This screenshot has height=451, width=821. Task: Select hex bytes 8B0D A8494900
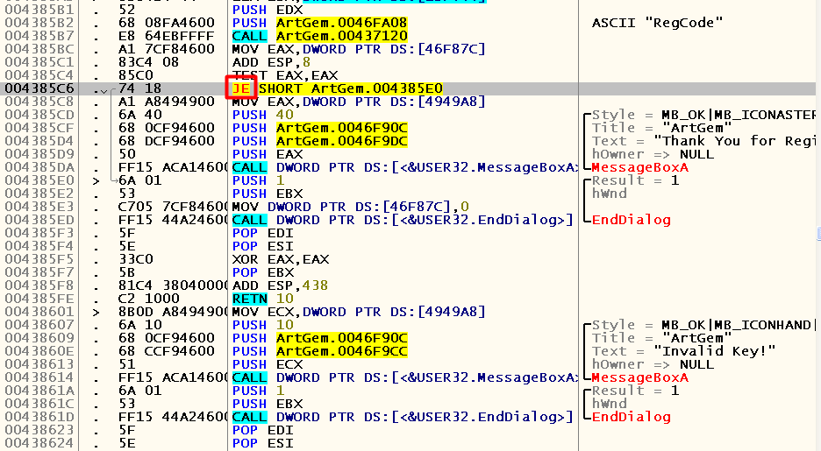[x=173, y=312]
